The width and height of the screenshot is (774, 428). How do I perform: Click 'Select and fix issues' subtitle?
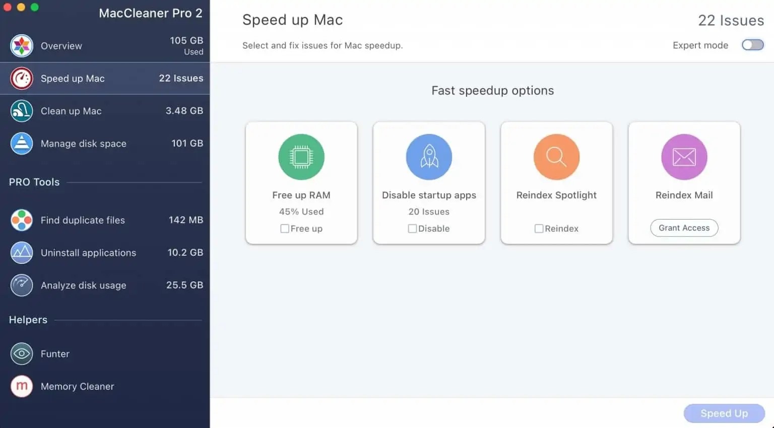pyautogui.click(x=322, y=45)
